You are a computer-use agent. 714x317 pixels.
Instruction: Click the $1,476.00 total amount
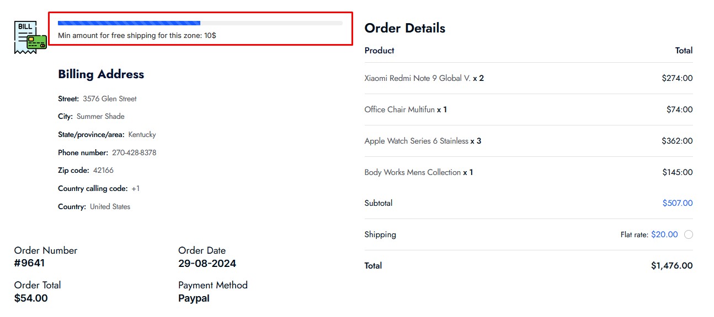[x=672, y=266]
